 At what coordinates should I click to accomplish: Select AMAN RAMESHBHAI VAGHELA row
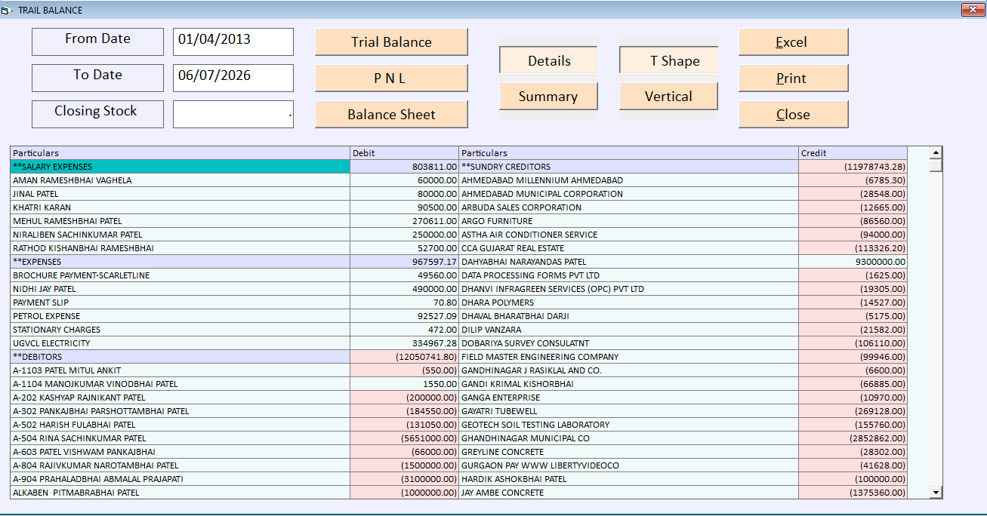pyautogui.click(x=180, y=180)
